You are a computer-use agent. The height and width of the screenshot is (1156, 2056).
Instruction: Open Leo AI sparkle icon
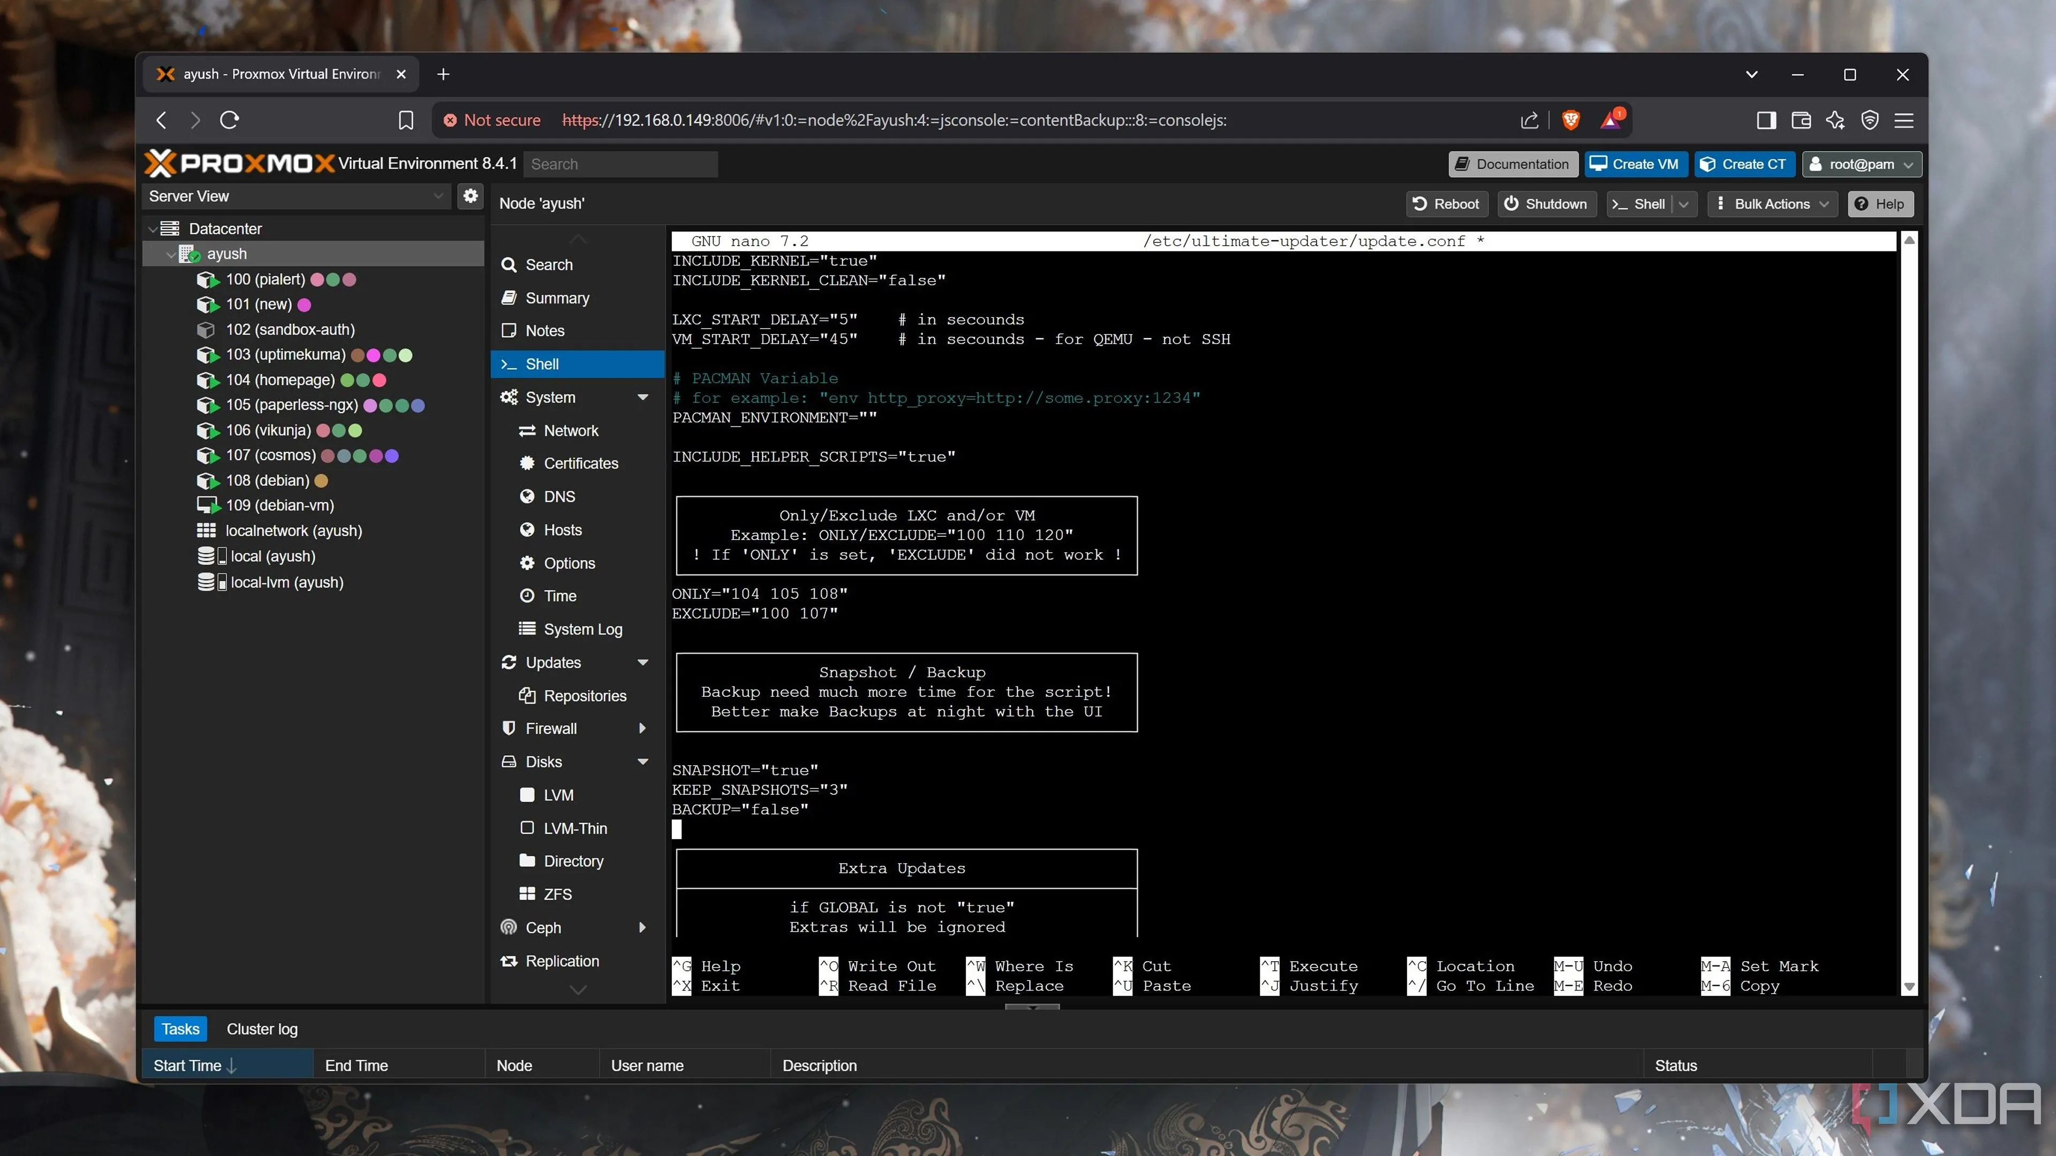[1835, 120]
